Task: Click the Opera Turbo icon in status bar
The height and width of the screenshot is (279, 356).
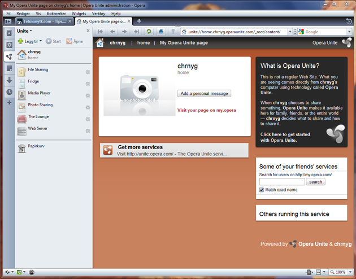Action: (x=32, y=272)
